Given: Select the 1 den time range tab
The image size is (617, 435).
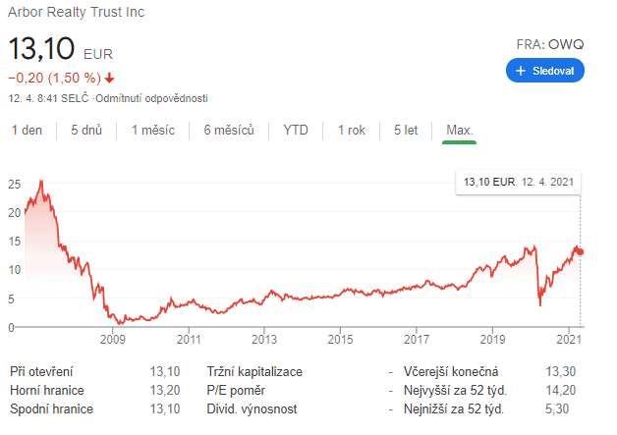Looking at the screenshot, I should [27, 130].
